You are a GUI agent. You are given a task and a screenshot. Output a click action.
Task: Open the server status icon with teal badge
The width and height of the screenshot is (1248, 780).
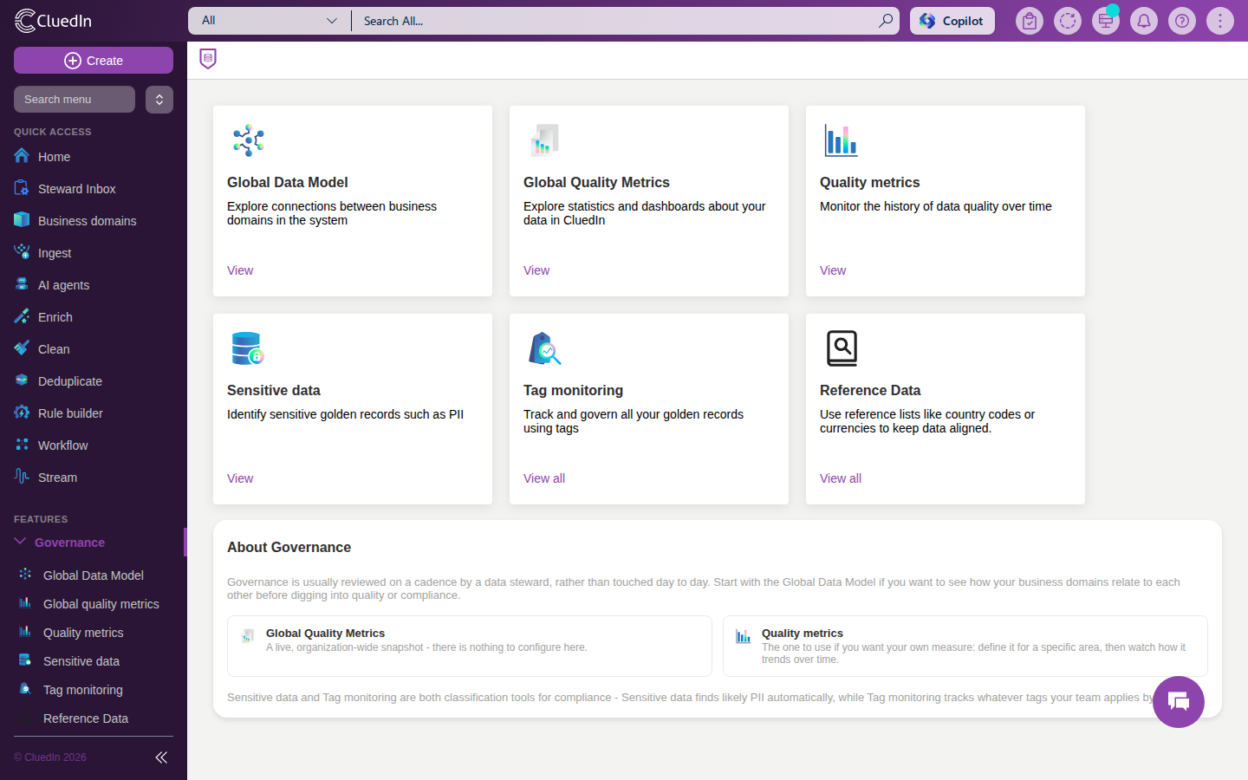[x=1106, y=21]
